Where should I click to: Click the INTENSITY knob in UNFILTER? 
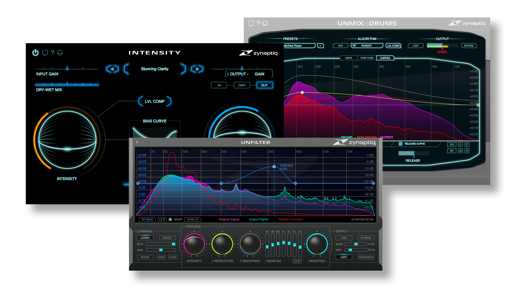194,244
